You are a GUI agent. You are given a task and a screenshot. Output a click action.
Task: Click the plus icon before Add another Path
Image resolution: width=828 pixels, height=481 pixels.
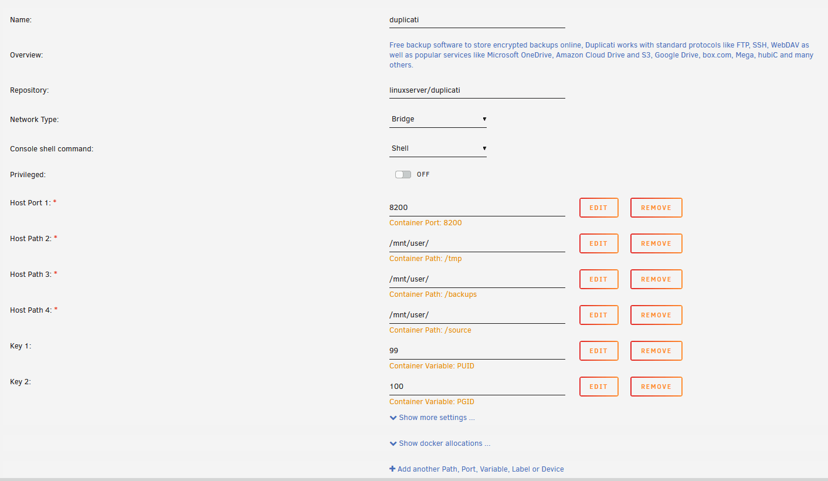pyautogui.click(x=392, y=469)
